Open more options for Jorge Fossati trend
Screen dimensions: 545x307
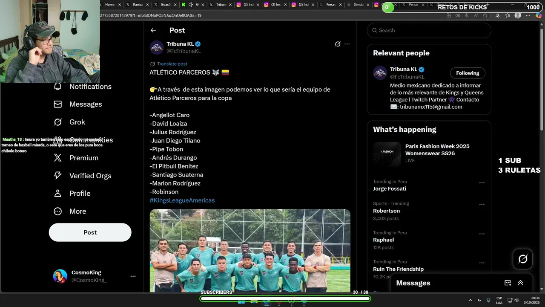click(482, 182)
